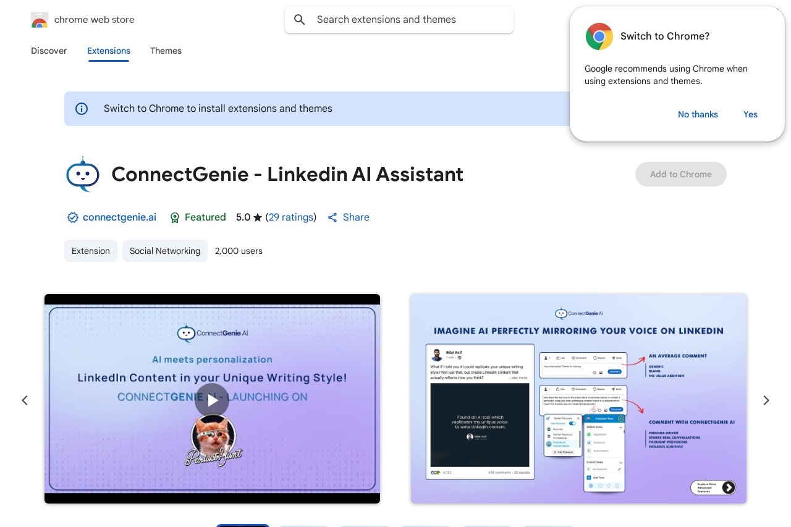Open the Discover tab
This screenshot has height=527, width=791.
click(49, 51)
